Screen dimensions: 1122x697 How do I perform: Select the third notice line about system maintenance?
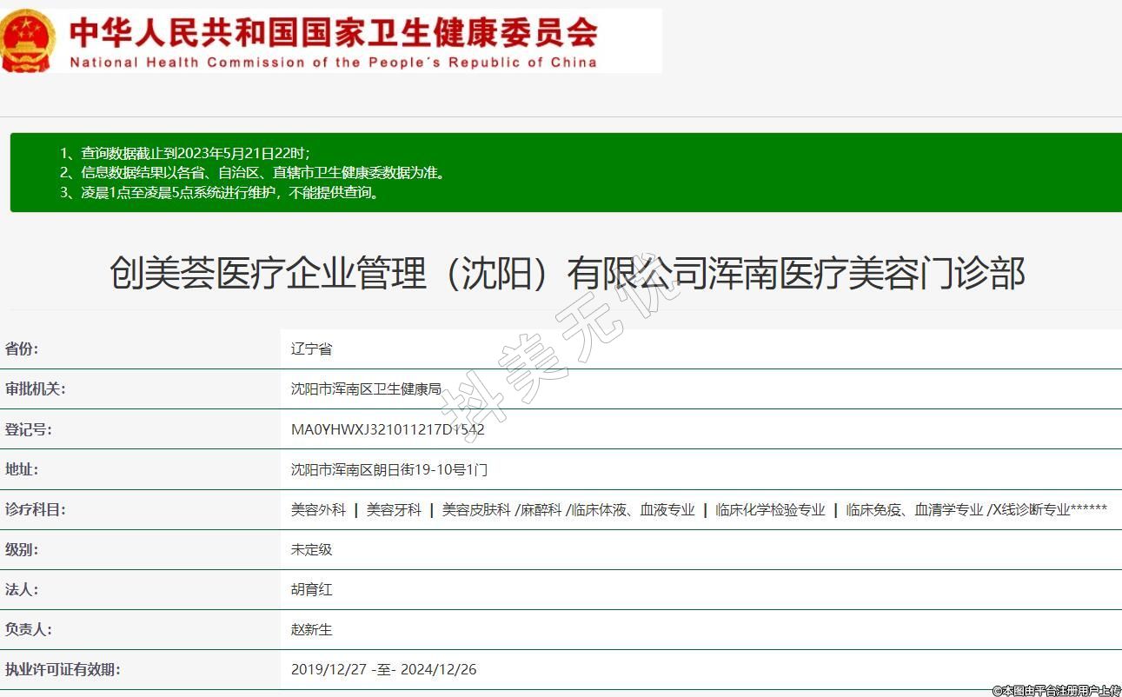(221, 193)
